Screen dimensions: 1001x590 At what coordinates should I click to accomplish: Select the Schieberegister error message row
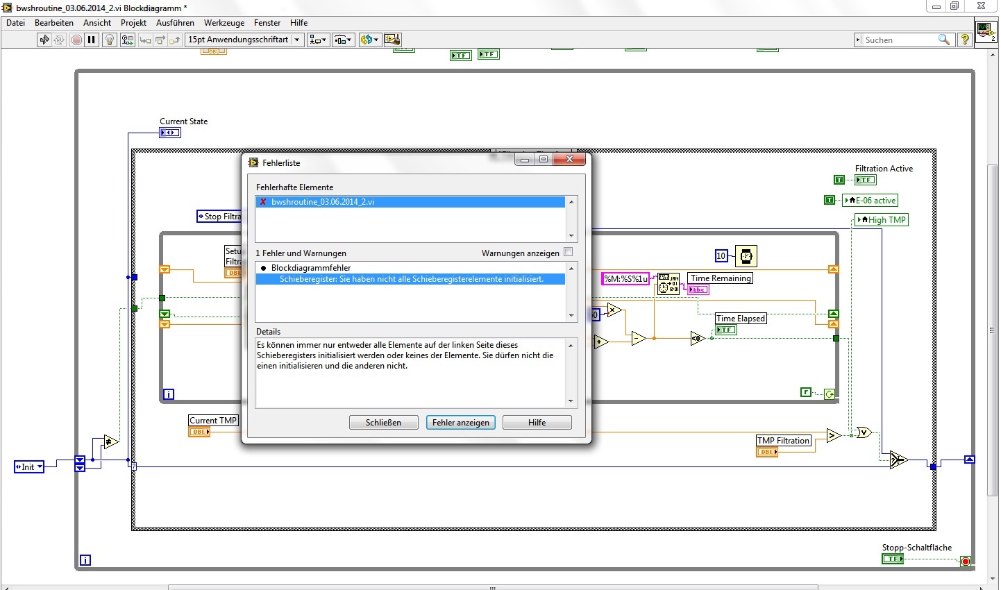(411, 279)
